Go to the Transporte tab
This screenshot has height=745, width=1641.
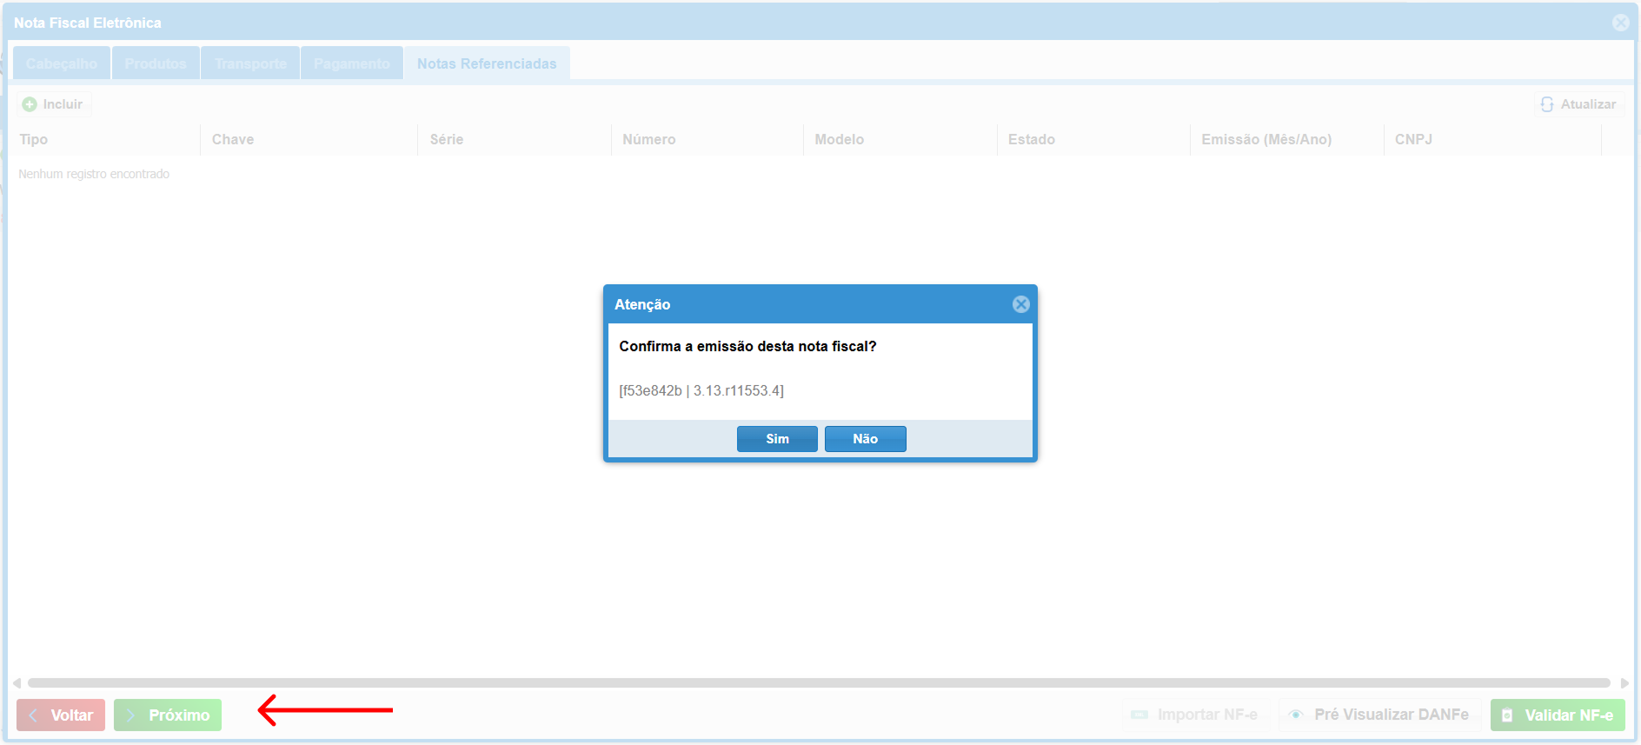coord(250,63)
